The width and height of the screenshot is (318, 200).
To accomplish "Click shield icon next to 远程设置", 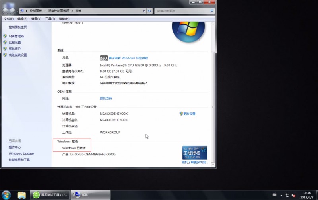I will click(x=5, y=42).
